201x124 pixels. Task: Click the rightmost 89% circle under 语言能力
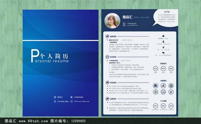click(x=171, y=69)
